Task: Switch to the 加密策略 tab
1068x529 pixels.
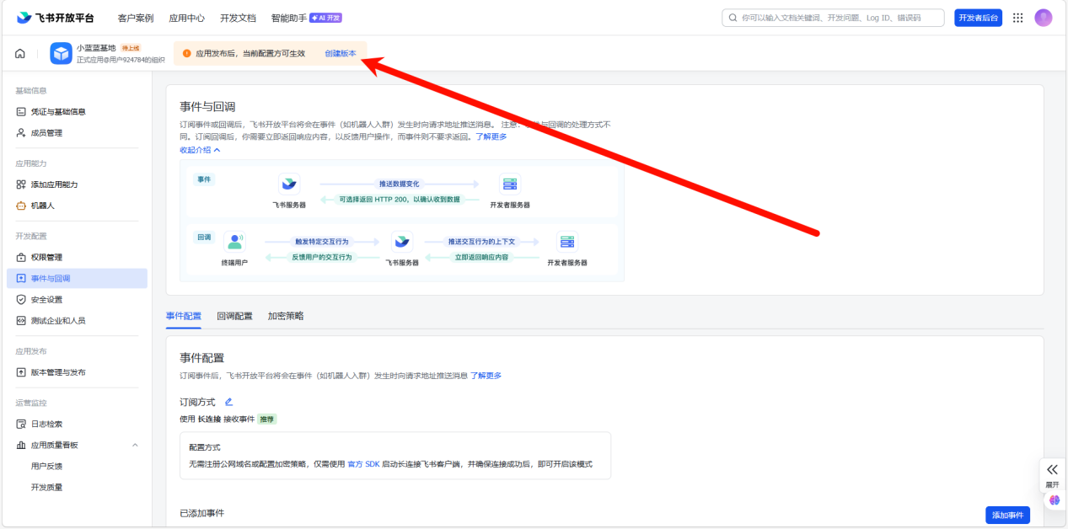Action: 286,316
